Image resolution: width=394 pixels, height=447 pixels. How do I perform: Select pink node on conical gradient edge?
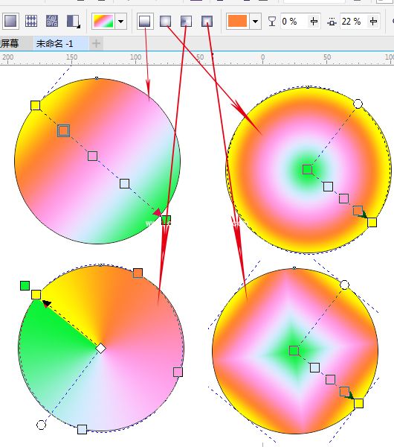[x=178, y=372]
